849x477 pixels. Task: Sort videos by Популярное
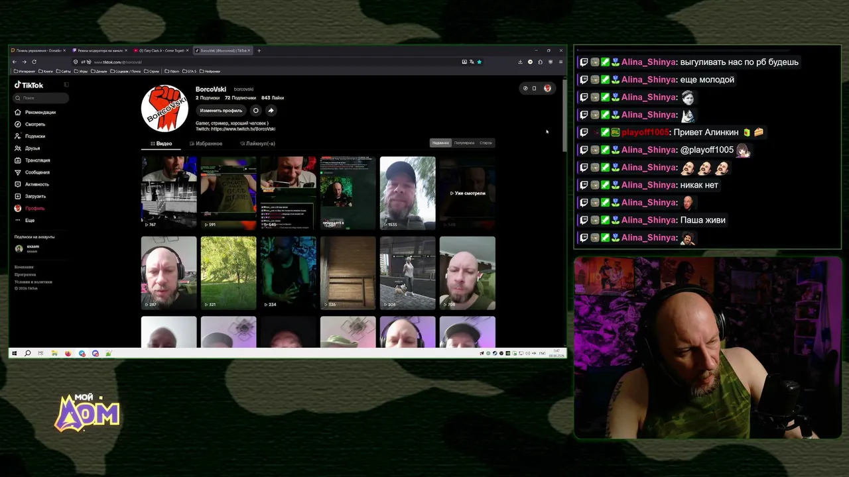point(464,143)
